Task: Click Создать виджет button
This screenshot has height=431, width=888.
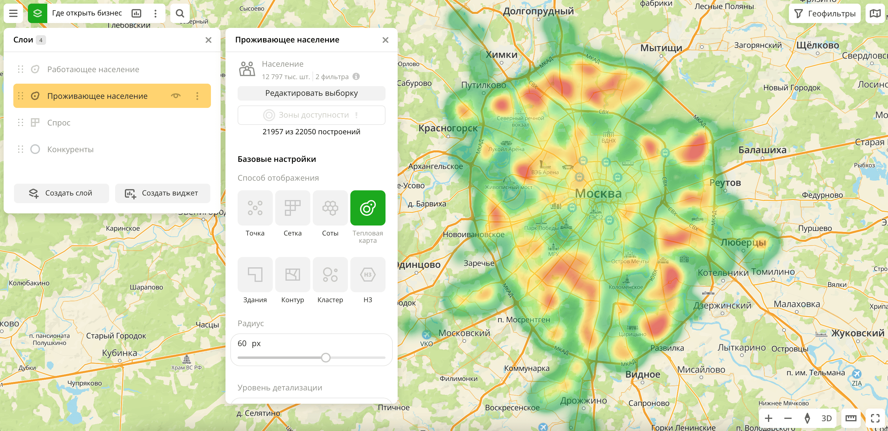Action: 162,193
